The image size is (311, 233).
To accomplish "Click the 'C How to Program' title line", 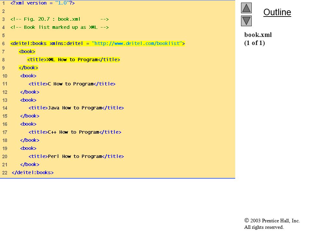I will [72, 84].
